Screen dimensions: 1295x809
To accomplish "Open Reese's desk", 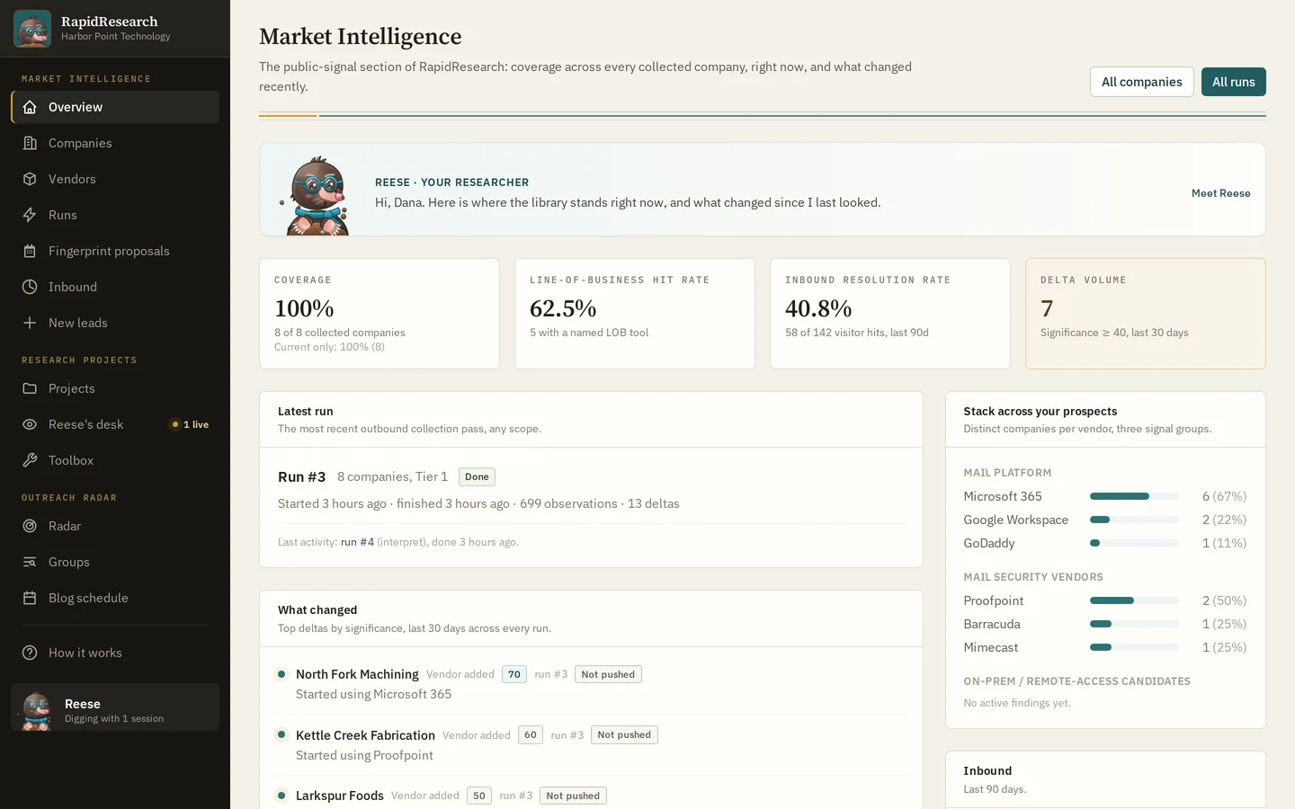I will tap(115, 424).
